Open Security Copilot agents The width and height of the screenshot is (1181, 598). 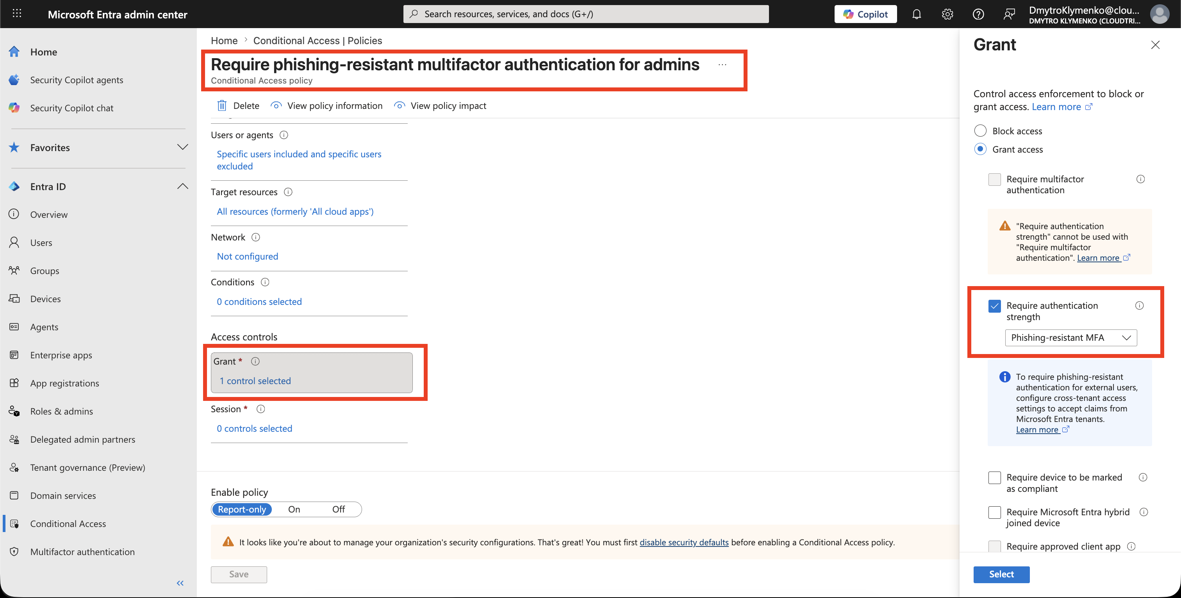(x=77, y=80)
